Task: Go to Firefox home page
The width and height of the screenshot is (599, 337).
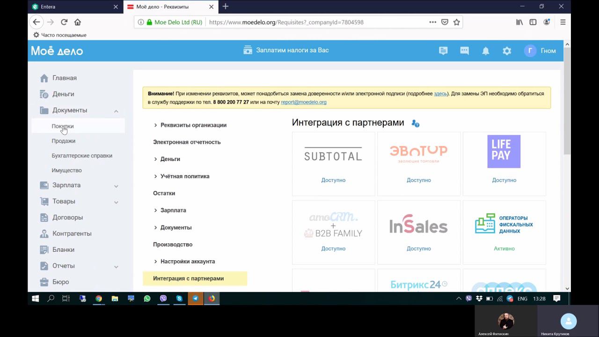Action: point(78,22)
